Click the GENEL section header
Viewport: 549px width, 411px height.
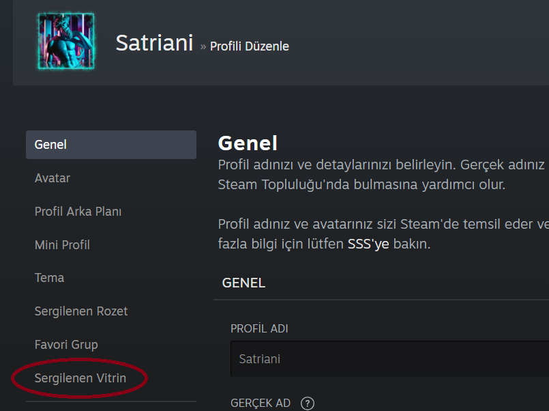pos(243,283)
